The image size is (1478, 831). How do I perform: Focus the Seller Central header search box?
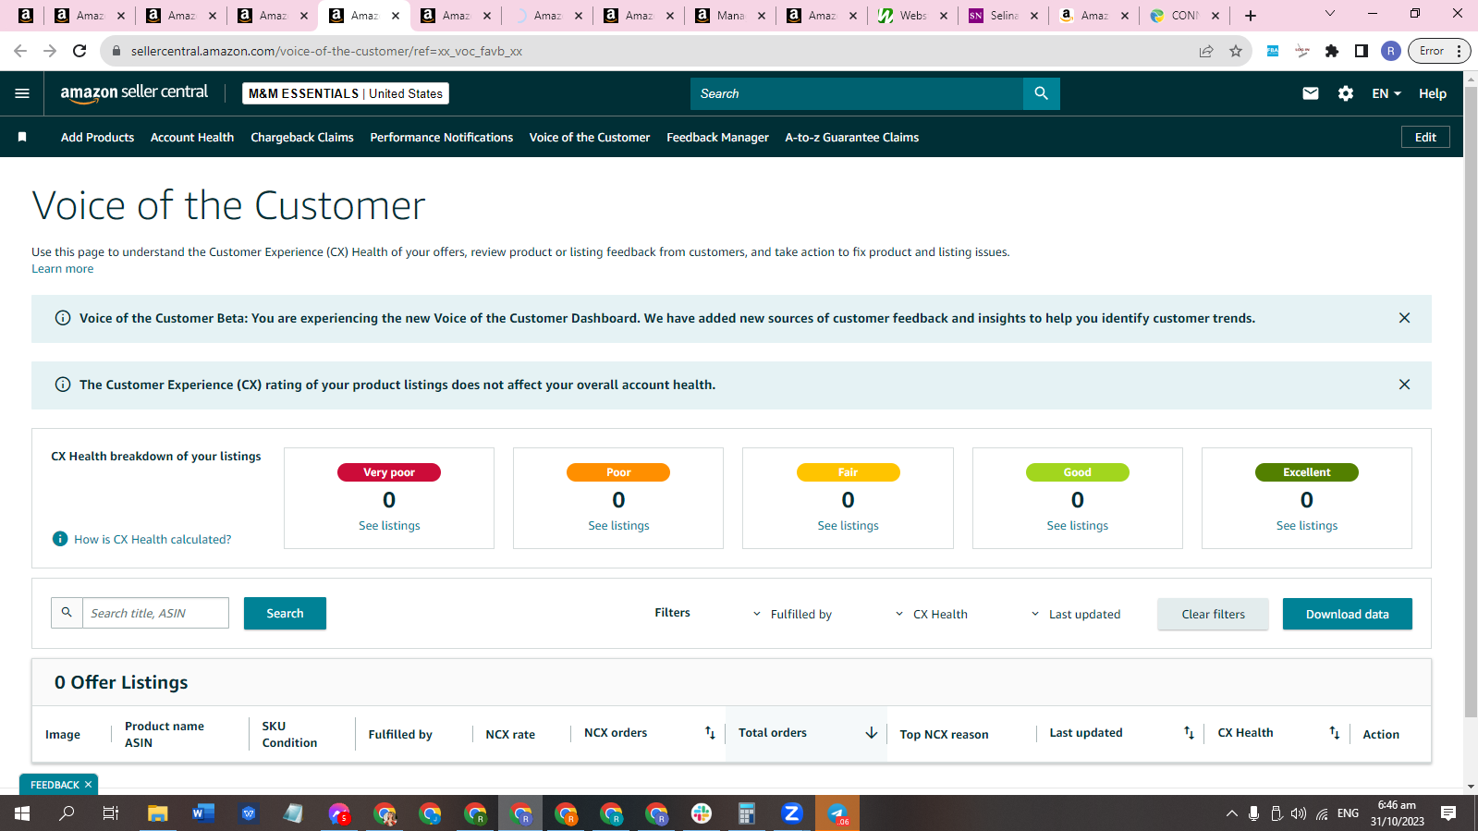[x=857, y=93]
